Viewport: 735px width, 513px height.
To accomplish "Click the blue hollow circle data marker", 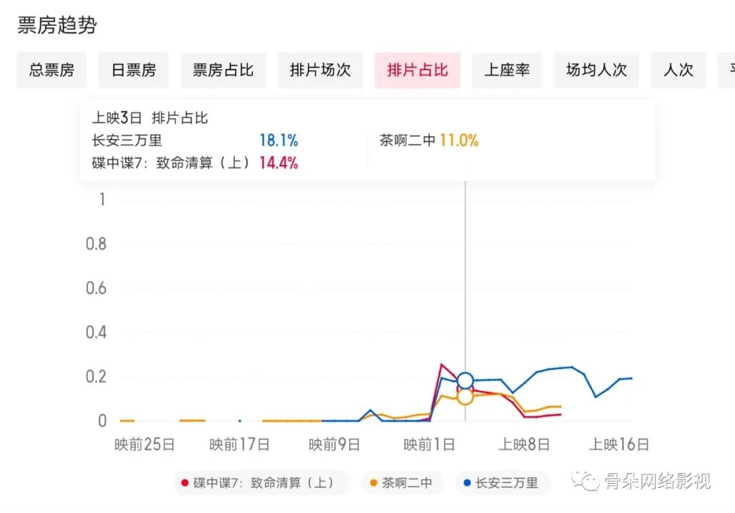I will point(465,381).
